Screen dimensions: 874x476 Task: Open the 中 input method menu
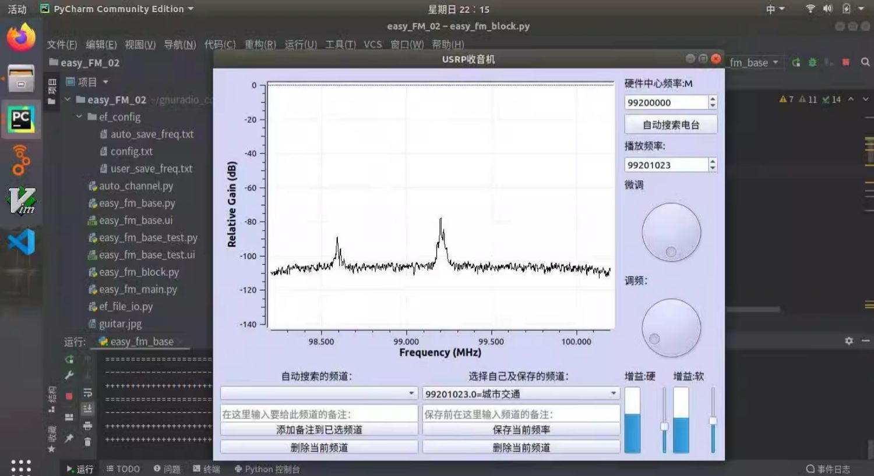[775, 9]
